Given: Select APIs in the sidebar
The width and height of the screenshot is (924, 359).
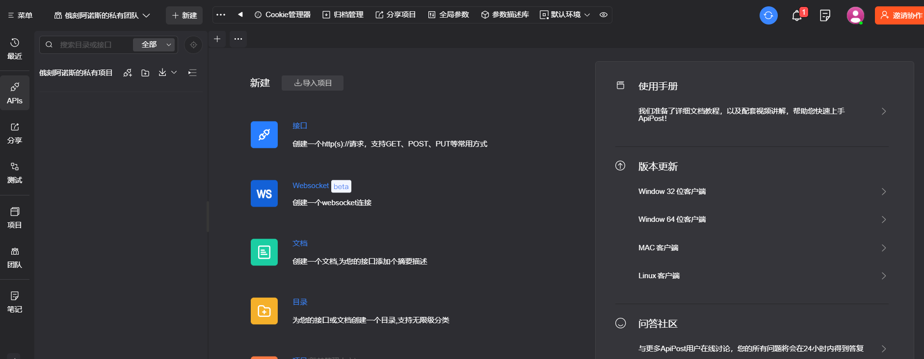Looking at the screenshot, I should pyautogui.click(x=15, y=93).
